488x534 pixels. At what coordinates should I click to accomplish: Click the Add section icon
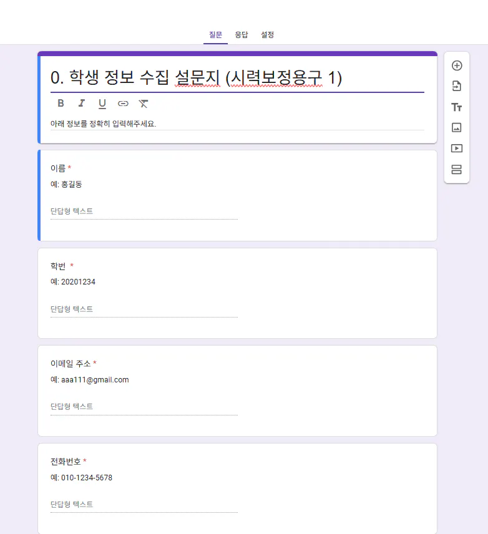[457, 169]
